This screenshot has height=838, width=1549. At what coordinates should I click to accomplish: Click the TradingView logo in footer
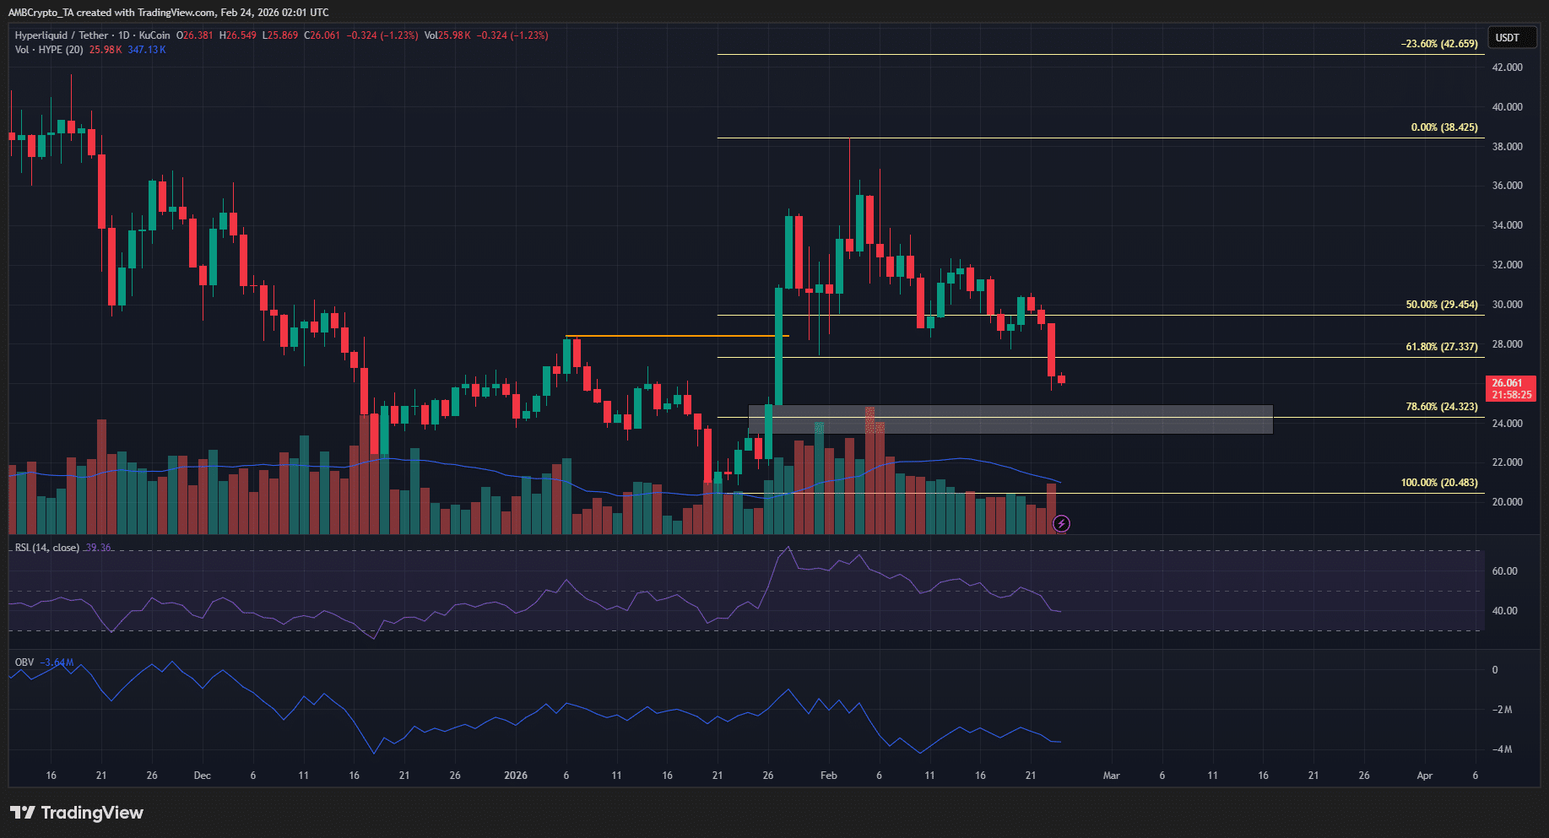click(77, 813)
